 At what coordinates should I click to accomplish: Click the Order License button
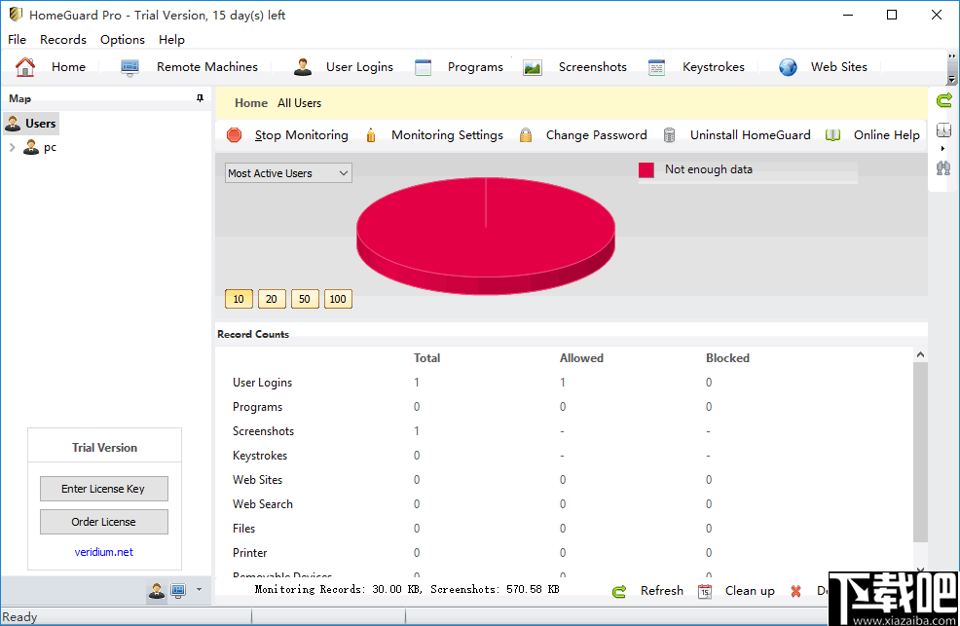[104, 522]
